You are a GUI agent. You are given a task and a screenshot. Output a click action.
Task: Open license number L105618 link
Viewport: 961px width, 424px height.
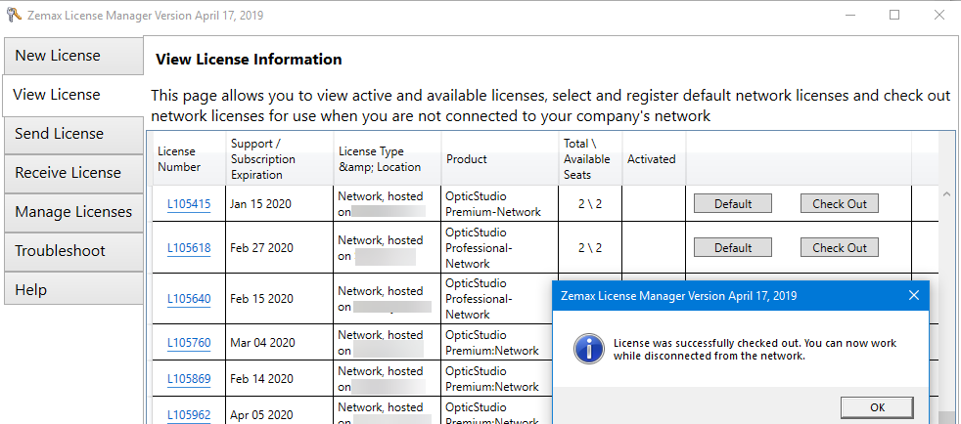[189, 248]
